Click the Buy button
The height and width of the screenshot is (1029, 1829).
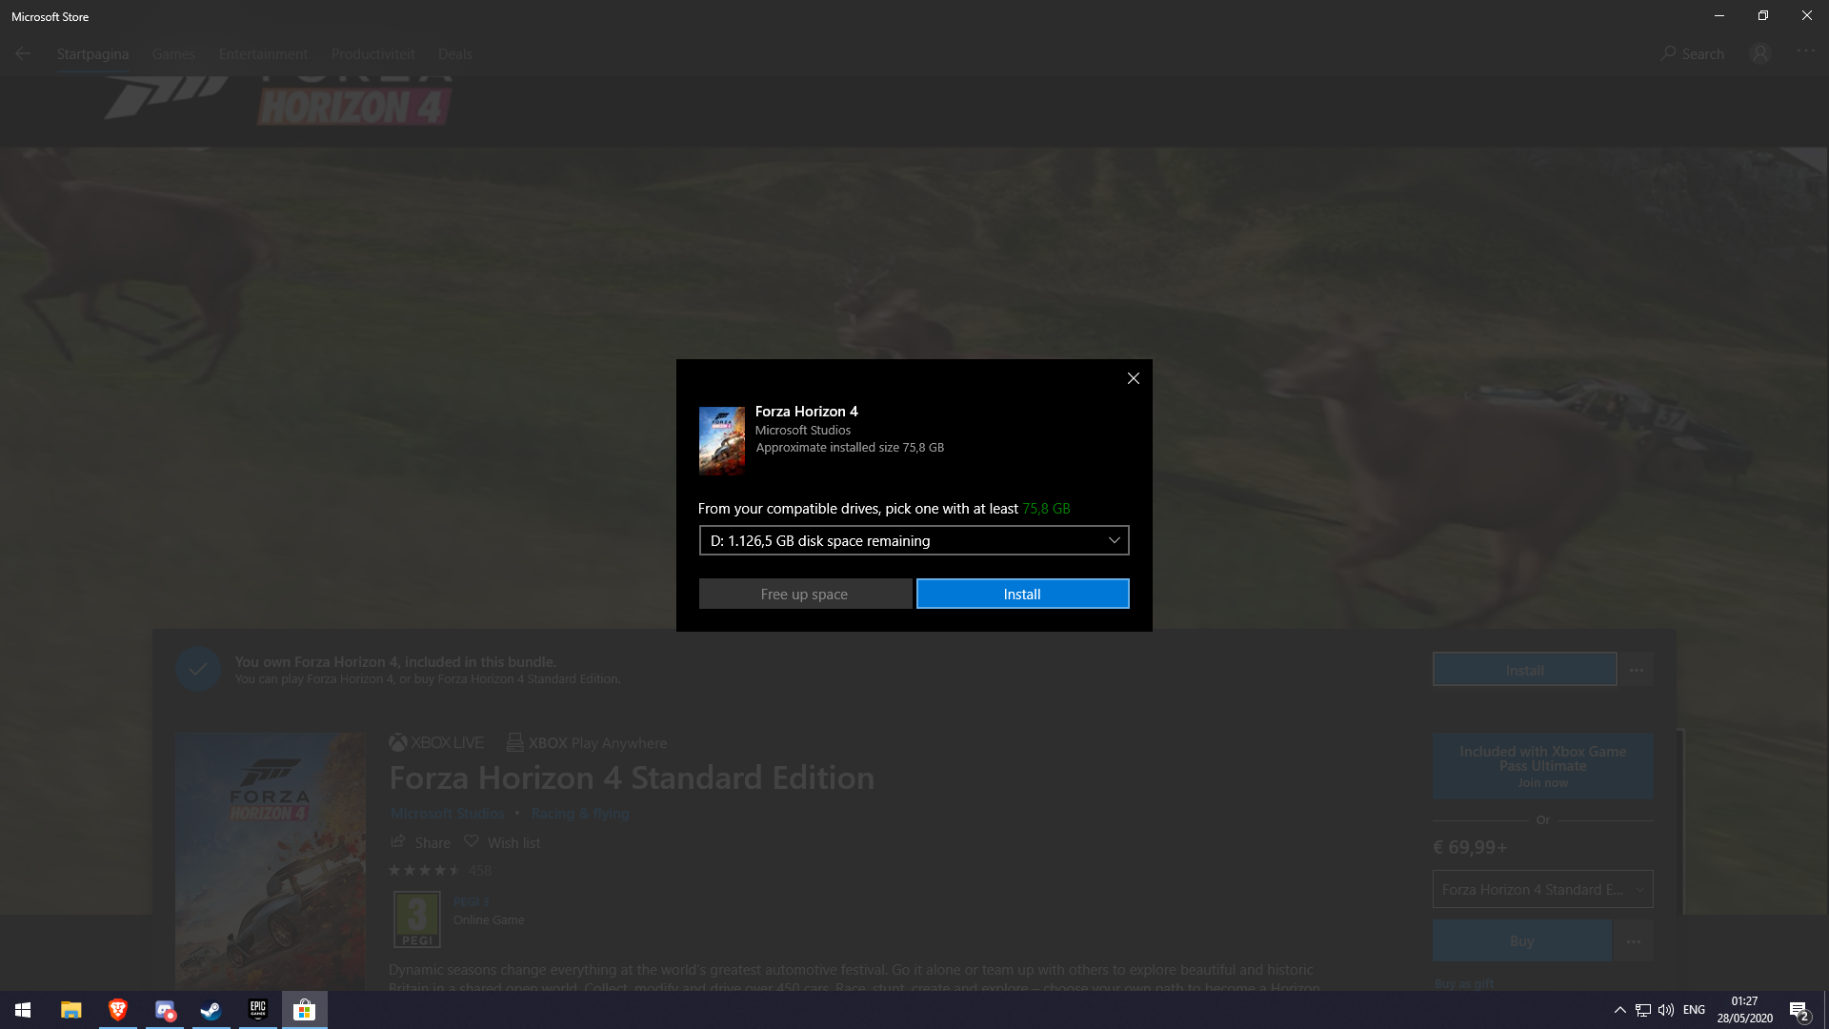pyautogui.click(x=1521, y=940)
